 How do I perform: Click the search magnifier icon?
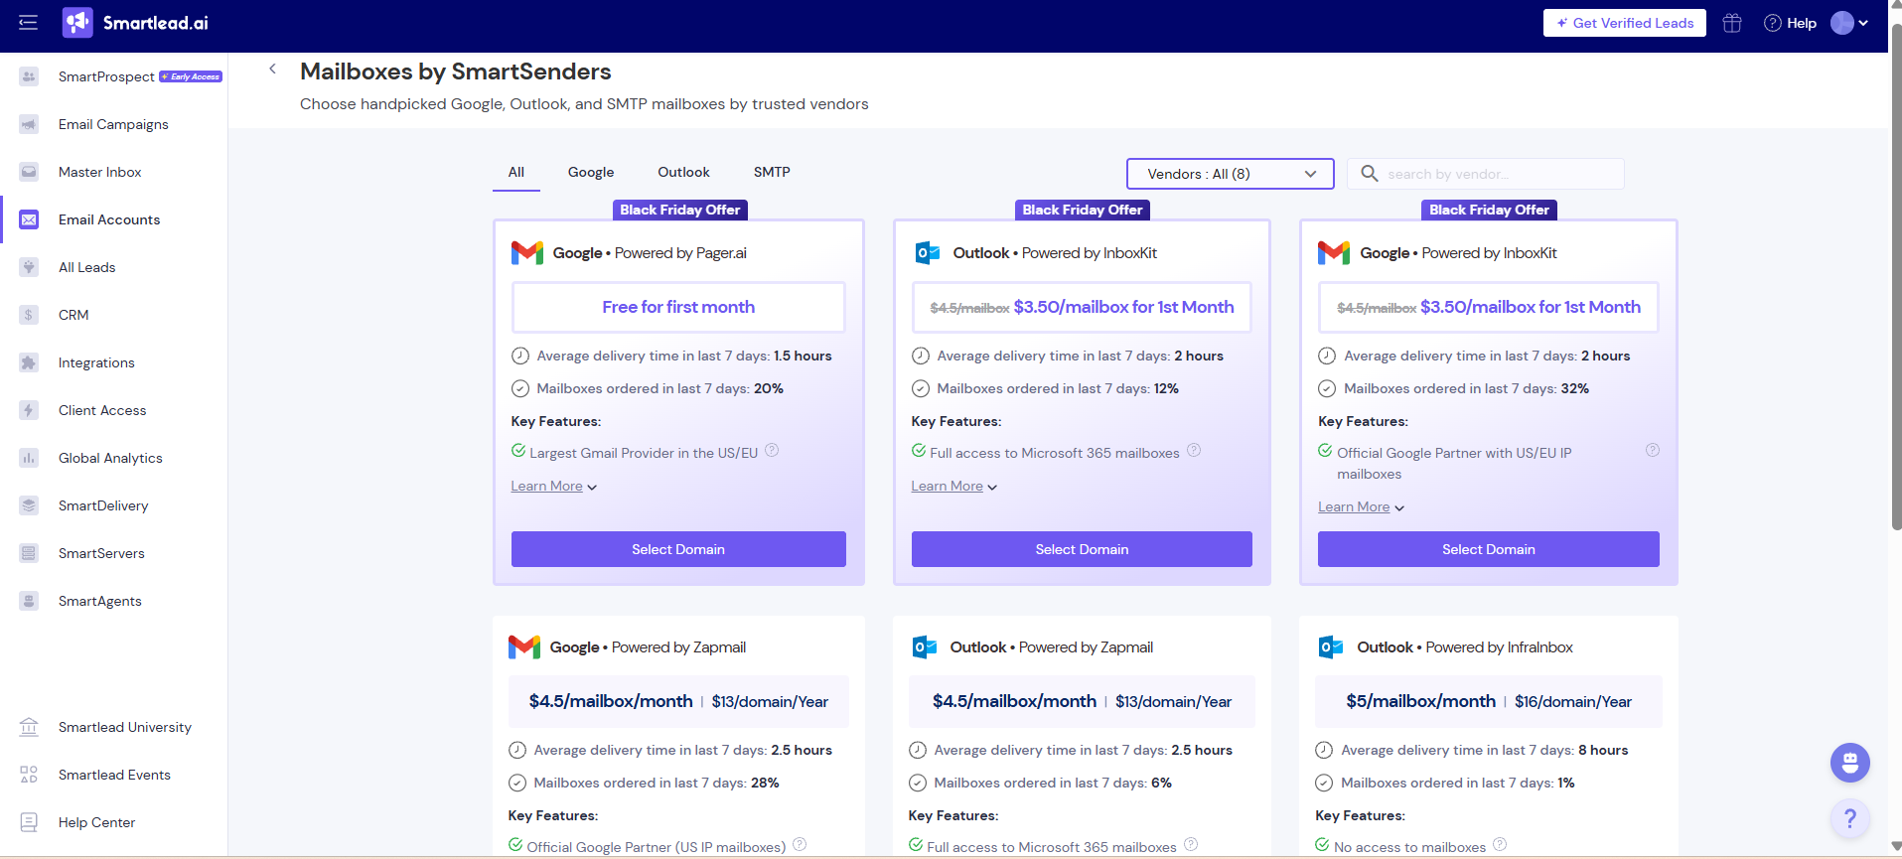pyautogui.click(x=1369, y=174)
